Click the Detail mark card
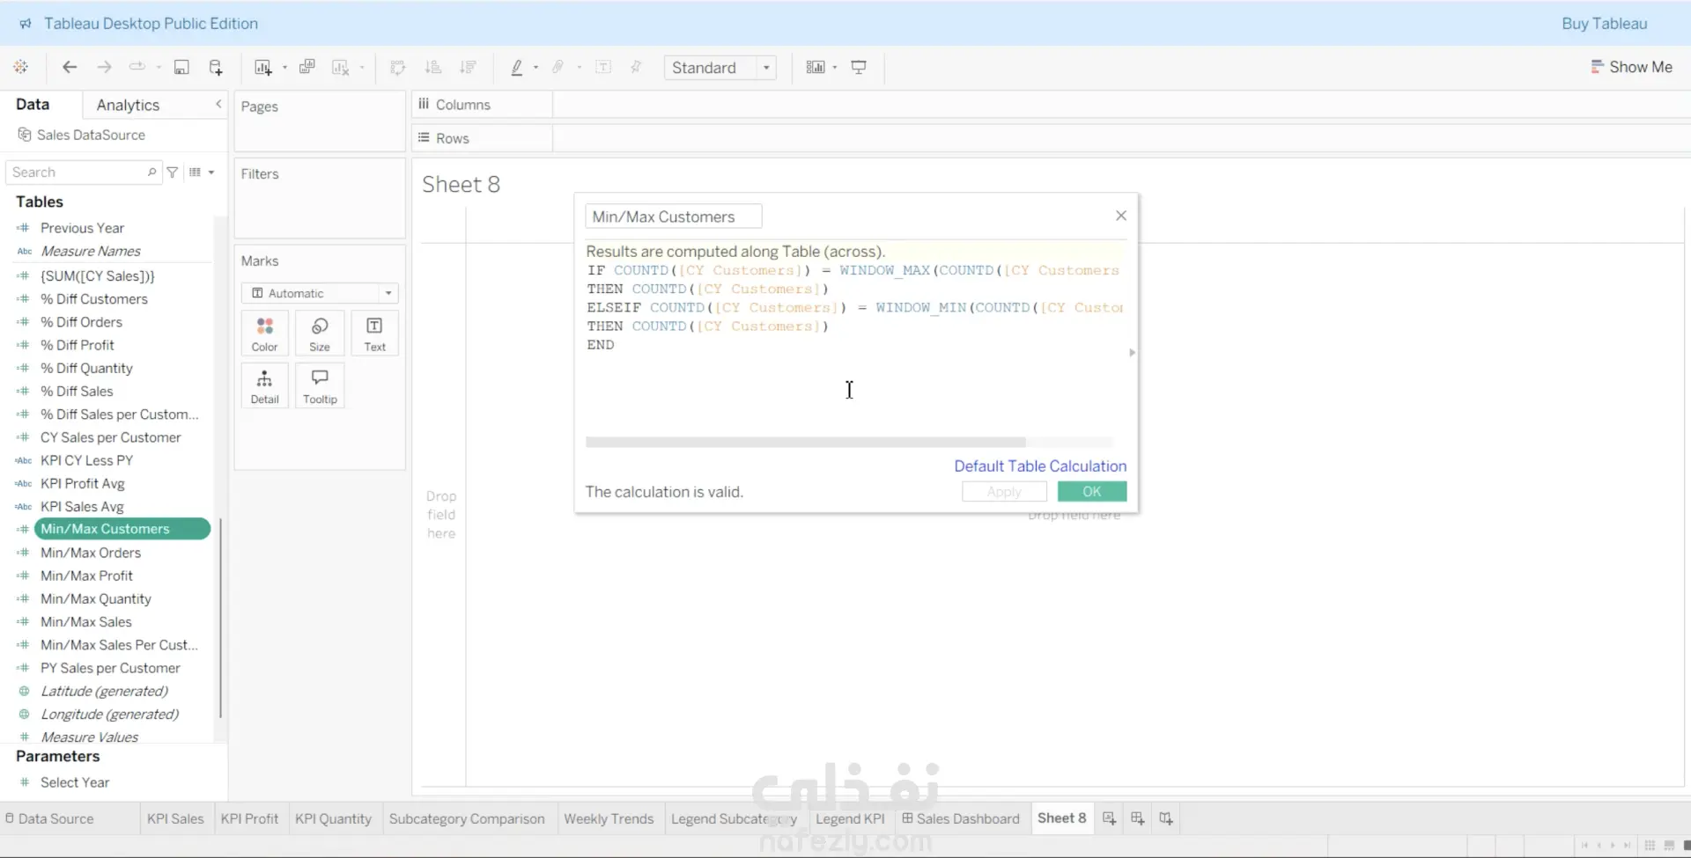Image resolution: width=1691 pixels, height=858 pixels. pos(264,386)
